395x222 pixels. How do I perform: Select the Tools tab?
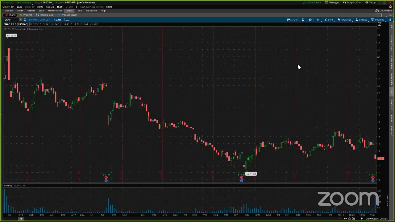[x=79, y=10]
